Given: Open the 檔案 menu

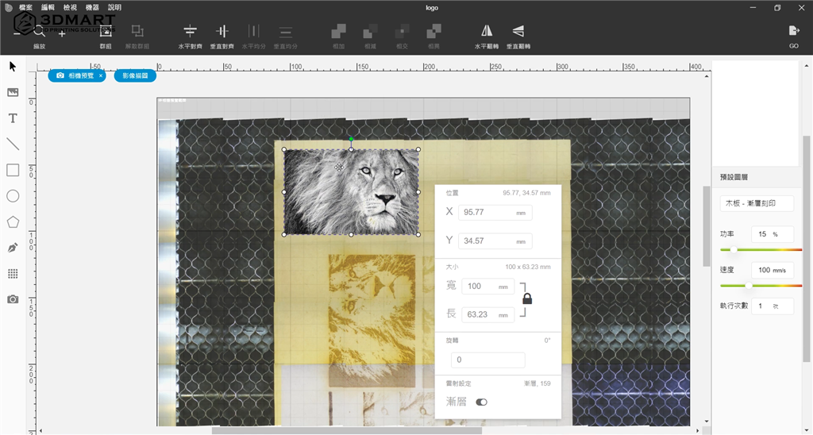Looking at the screenshot, I should point(26,7).
